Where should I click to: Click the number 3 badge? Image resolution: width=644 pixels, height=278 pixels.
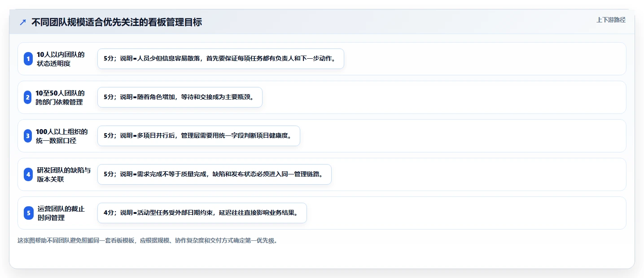point(28,136)
